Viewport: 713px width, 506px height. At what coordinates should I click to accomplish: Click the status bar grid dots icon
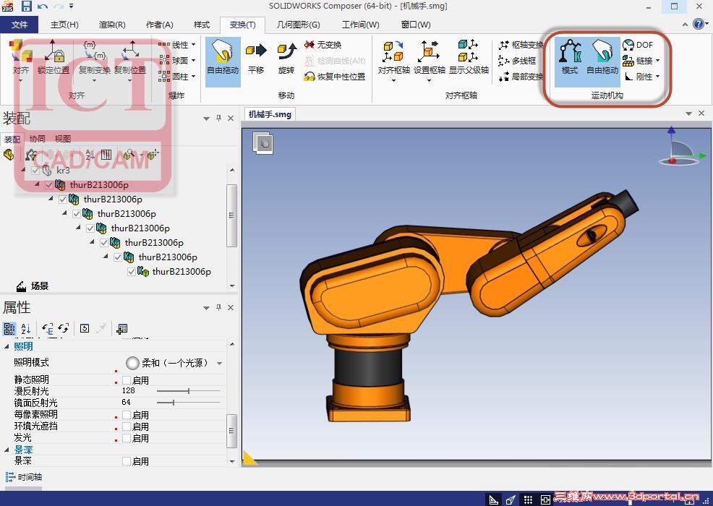click(528, 500)
